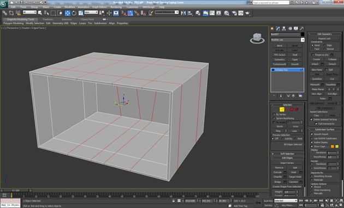This screenshot has height=208, width=344.
Task: Open the Graph Editors menu
Action: [99, 7]
